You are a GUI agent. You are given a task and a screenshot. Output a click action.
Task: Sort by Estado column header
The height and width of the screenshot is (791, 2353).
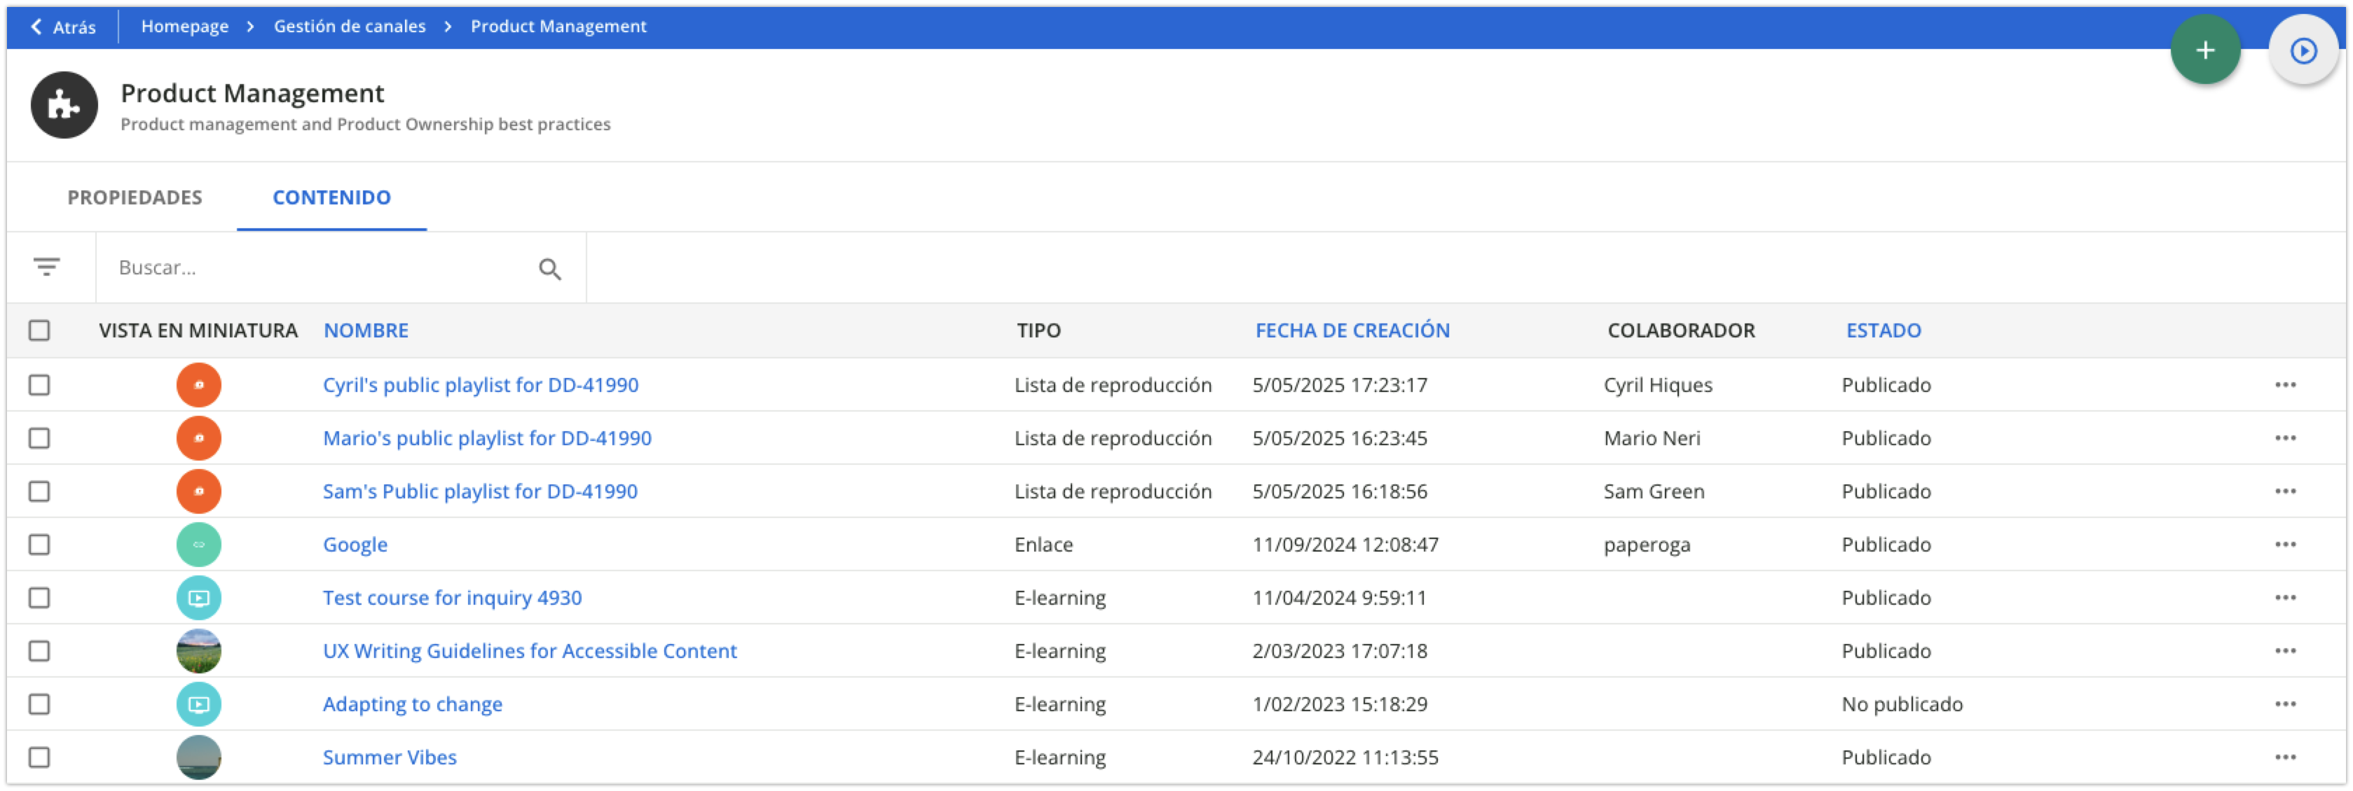click(1883, 330)
